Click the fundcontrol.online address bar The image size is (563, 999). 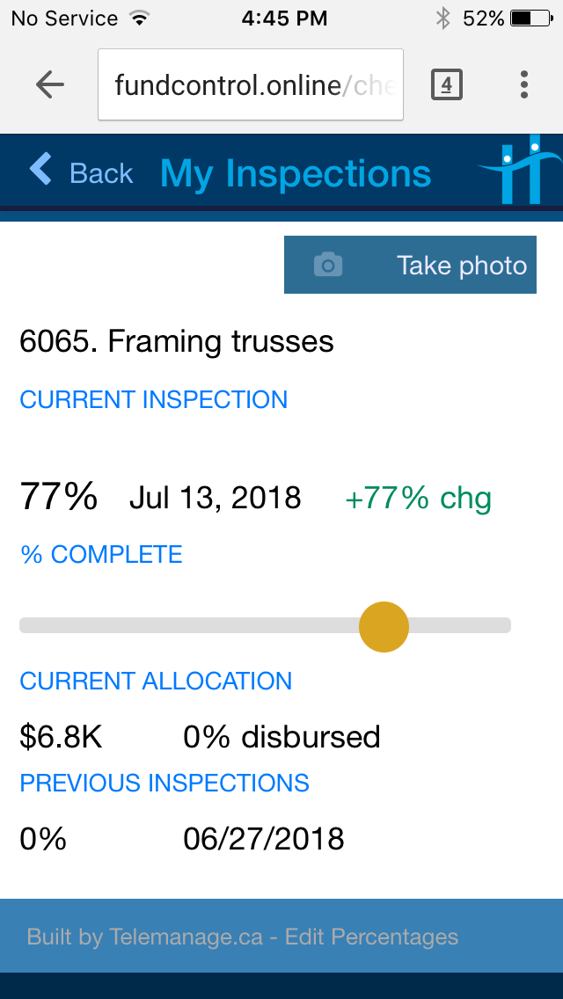[251, 84]
